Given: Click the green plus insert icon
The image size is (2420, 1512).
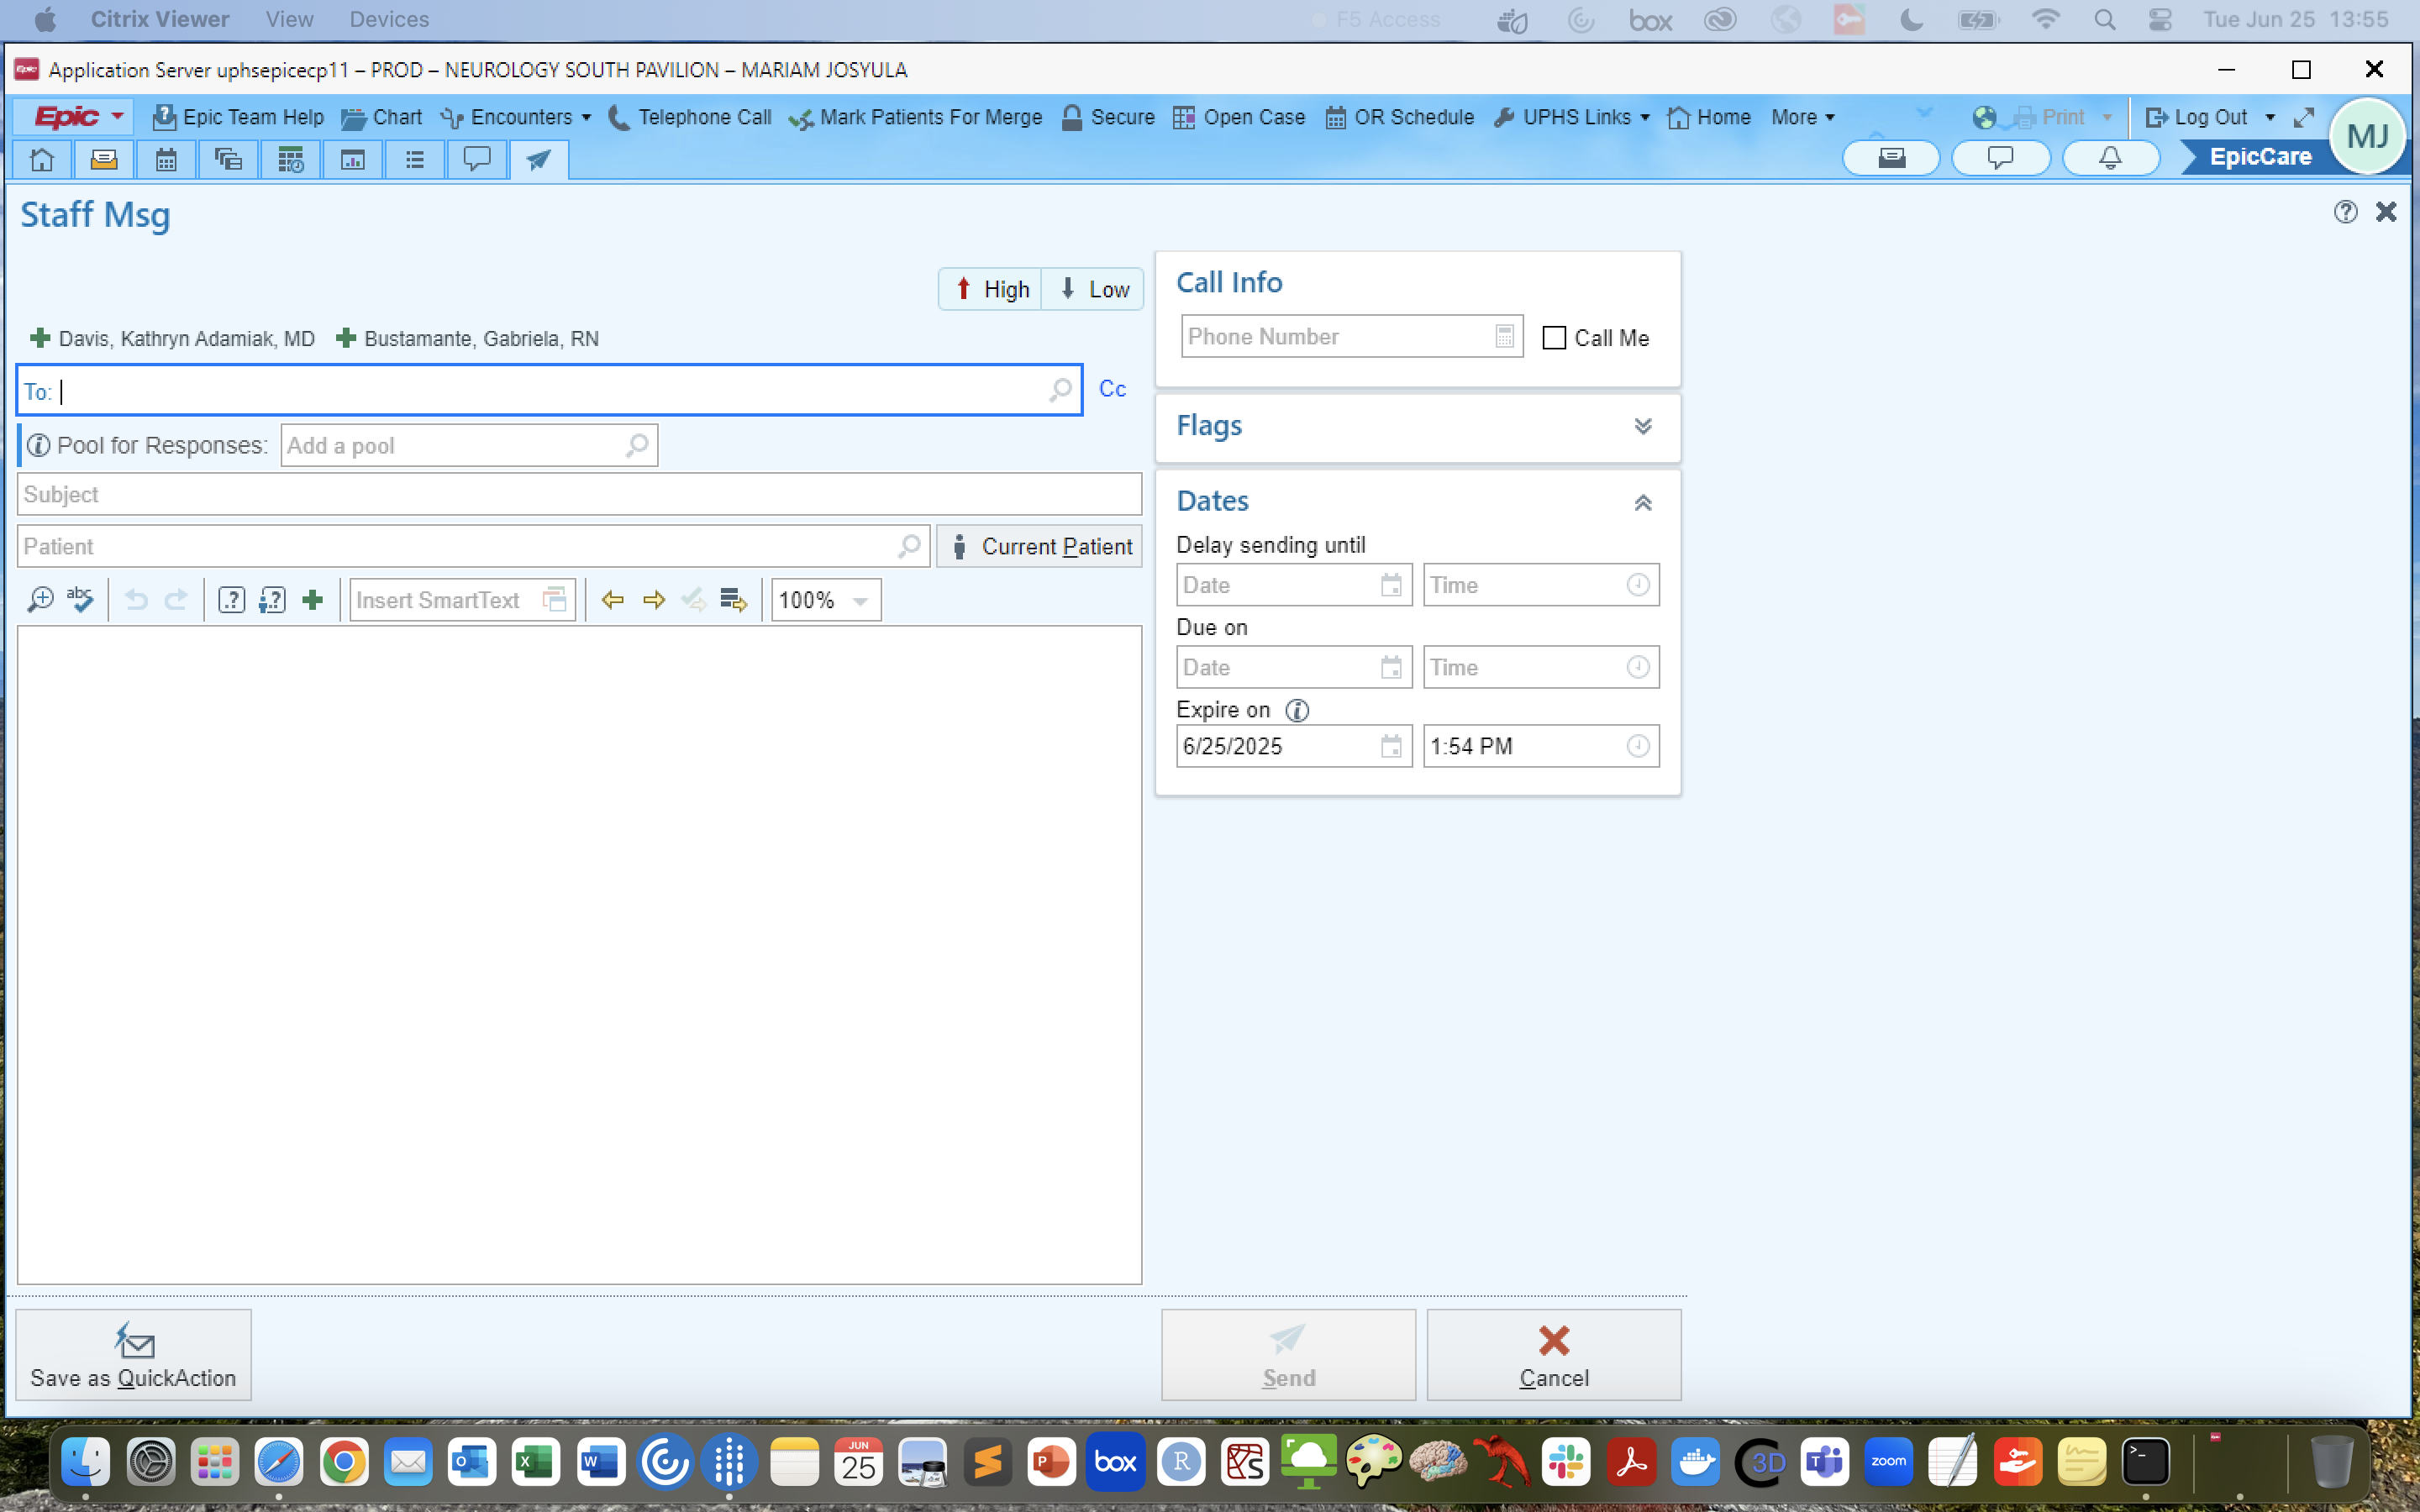Looking at the screenshot, I should (x=313, y=600).
